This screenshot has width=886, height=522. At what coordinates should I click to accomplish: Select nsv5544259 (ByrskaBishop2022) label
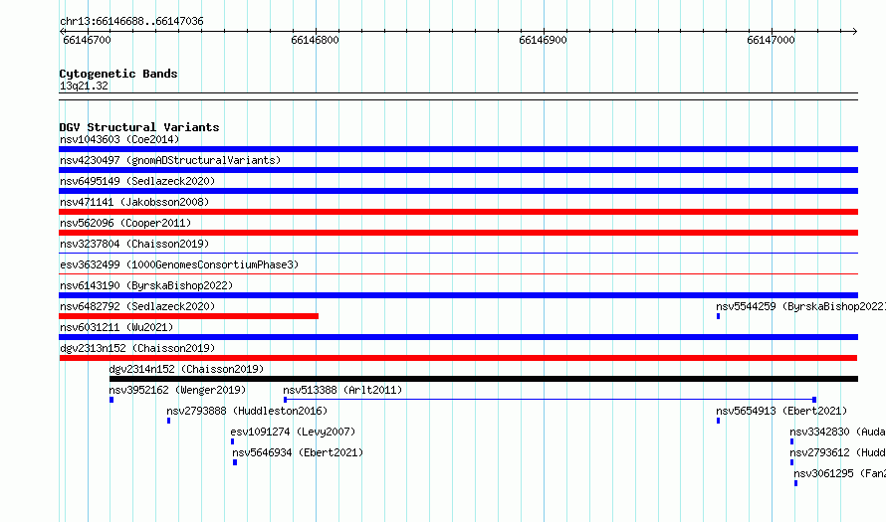(x=800, y=306)
